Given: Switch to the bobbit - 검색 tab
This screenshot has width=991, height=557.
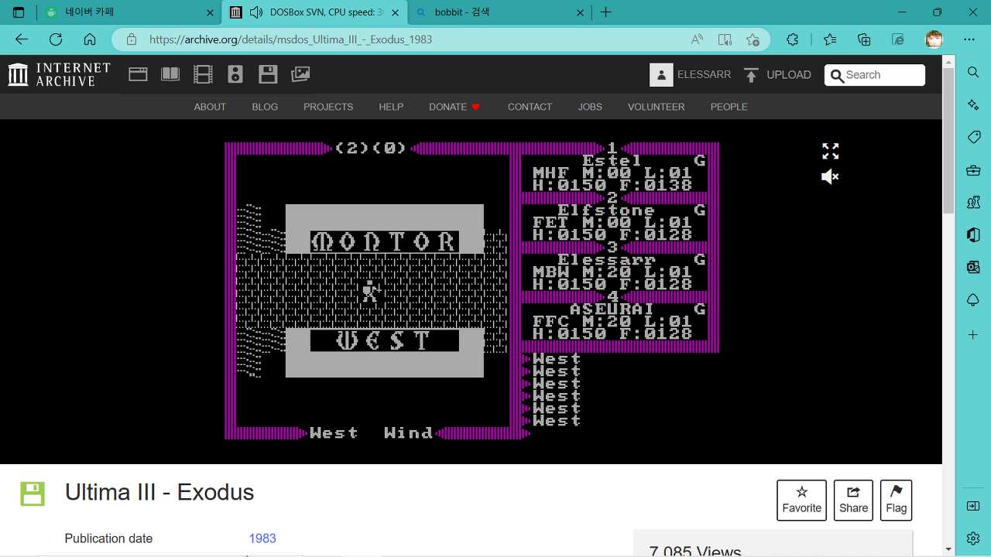Looking at the screenshot, I should pos(499,12).
